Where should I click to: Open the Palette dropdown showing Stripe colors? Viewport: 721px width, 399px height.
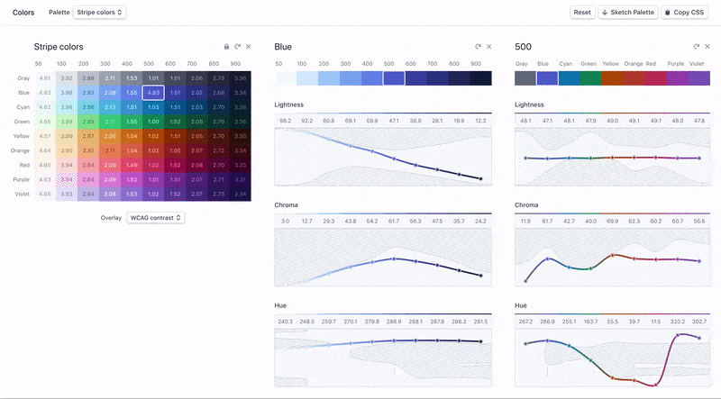[x=99, y=13]
